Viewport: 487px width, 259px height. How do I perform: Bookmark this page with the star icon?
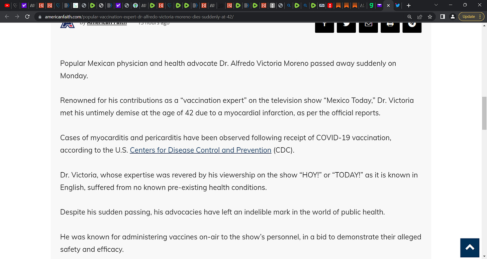click(430, 17)
